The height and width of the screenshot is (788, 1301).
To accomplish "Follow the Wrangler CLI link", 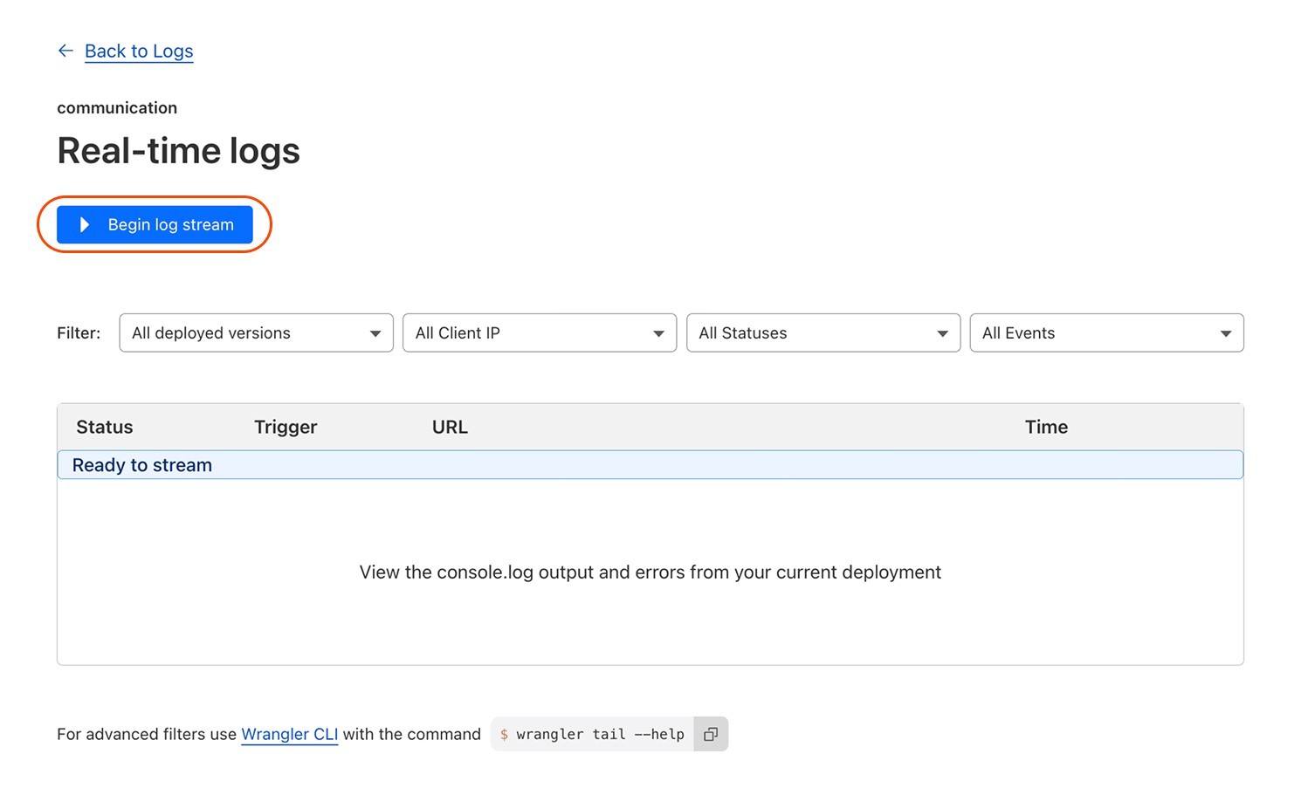I will tap(289, 734).
